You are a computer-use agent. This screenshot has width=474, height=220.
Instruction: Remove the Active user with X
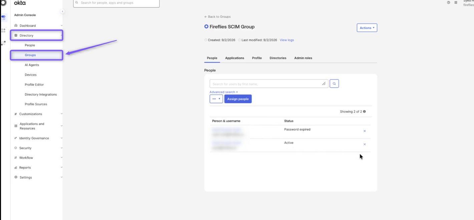[x=365, y=144]
